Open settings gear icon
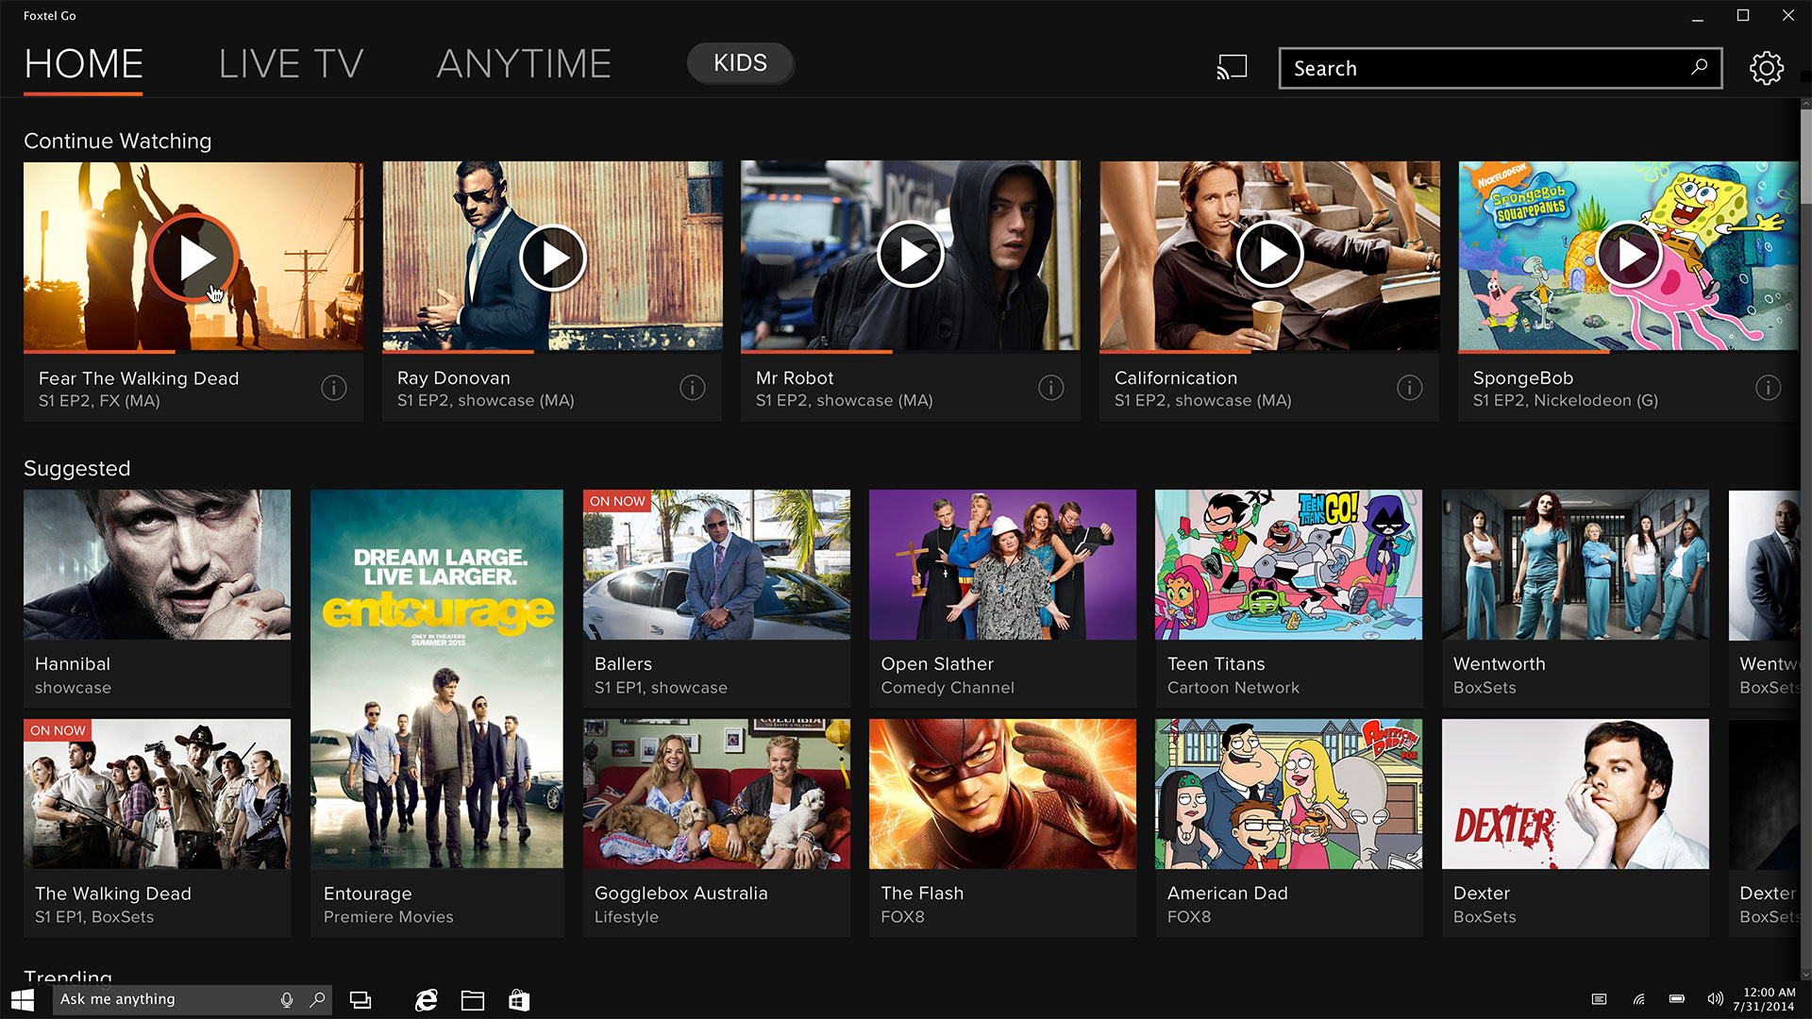1812x1019 pixels. pyautogui.click(x=1766, y=68)
